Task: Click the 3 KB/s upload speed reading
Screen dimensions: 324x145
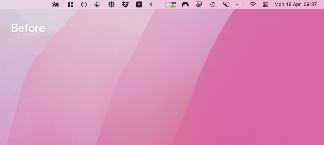Action: 170,3
